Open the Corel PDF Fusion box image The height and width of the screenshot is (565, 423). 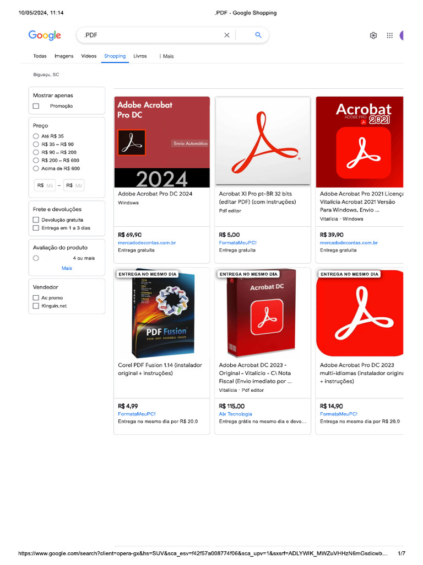point(162,313)
